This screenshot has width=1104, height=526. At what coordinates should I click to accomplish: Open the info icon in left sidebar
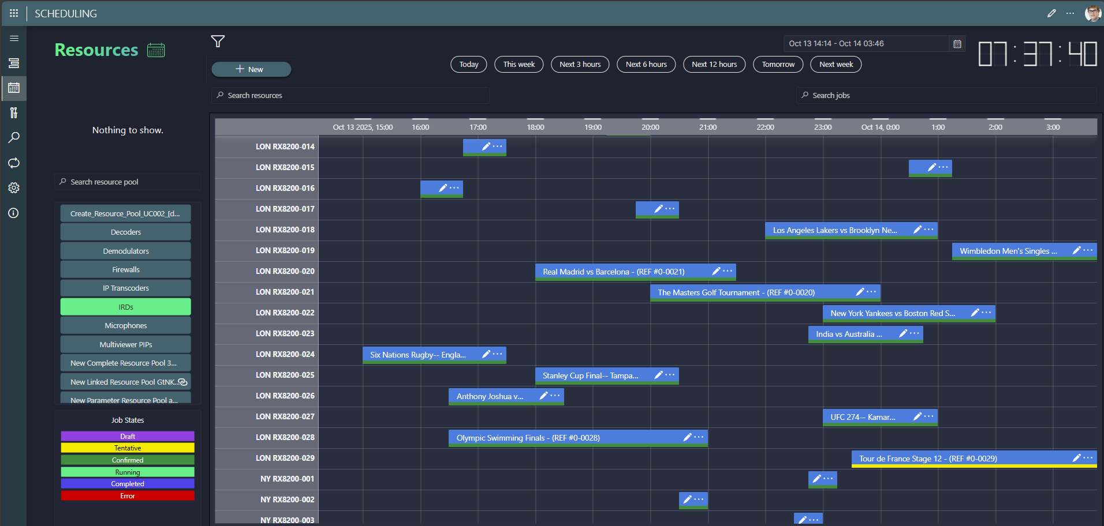click(14, 213)
